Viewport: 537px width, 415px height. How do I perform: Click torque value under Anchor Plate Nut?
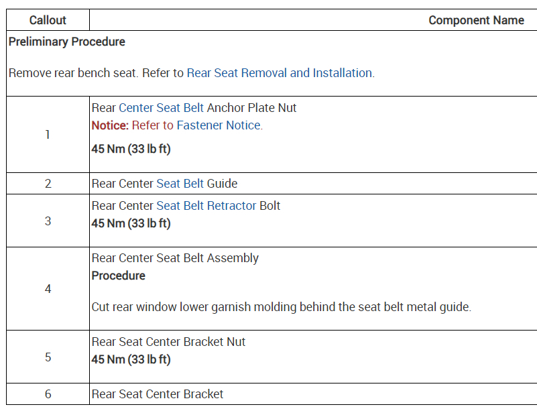131,149
